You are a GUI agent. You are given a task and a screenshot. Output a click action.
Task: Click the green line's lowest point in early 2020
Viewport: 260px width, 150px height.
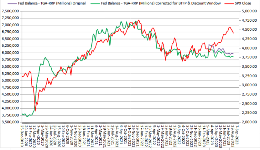point(27,117)
